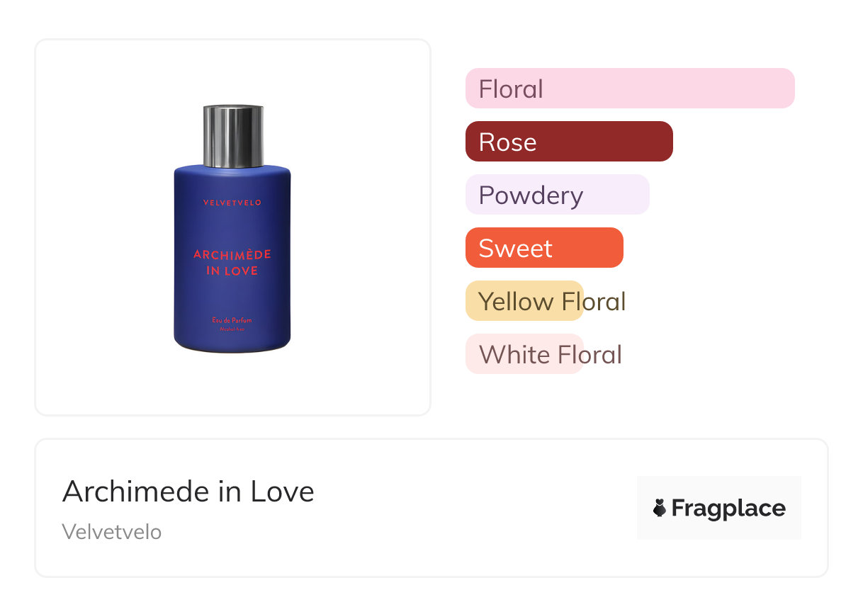Click the VELVETVELO label on the bottle
This screenshot has width=863, height=612.
tap(232, 203)
